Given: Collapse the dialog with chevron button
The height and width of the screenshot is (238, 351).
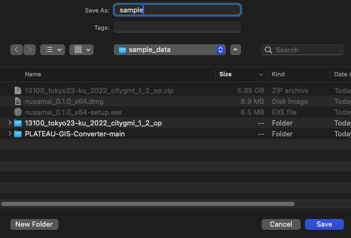Looking at the screenshot, I should (235, 50).
